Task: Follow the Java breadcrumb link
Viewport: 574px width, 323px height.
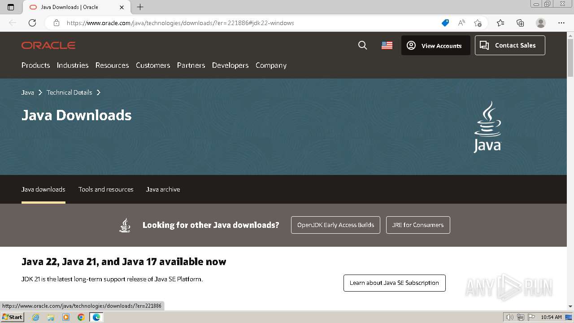Action: 28,92
